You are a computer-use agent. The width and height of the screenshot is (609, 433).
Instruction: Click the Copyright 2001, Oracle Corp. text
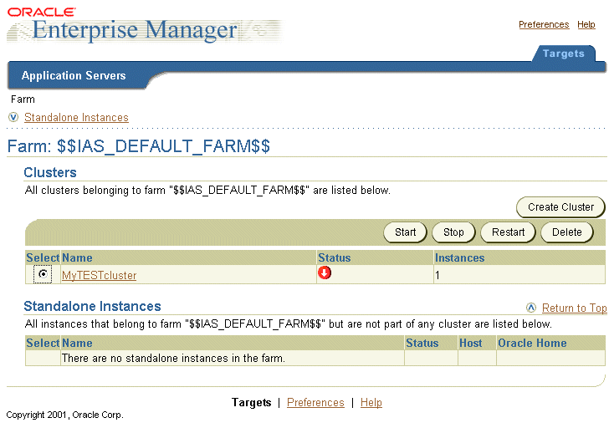tap(65, 415)
